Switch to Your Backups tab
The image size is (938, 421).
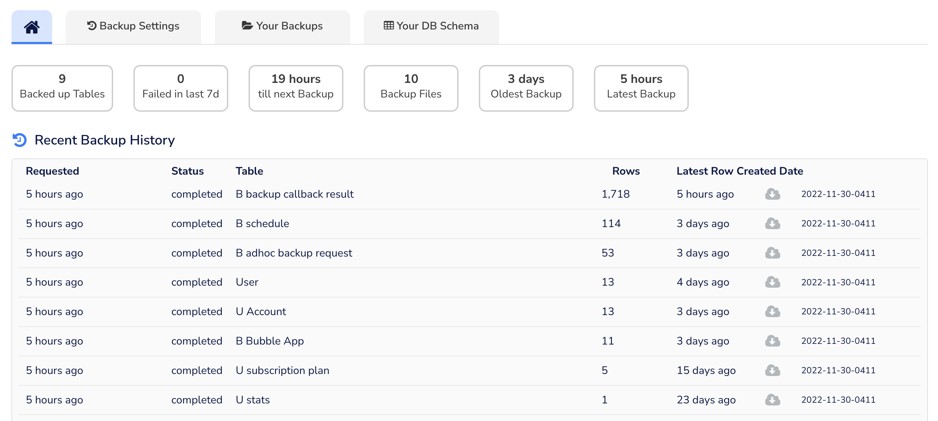pyautogui.click(x=282, y=26)
